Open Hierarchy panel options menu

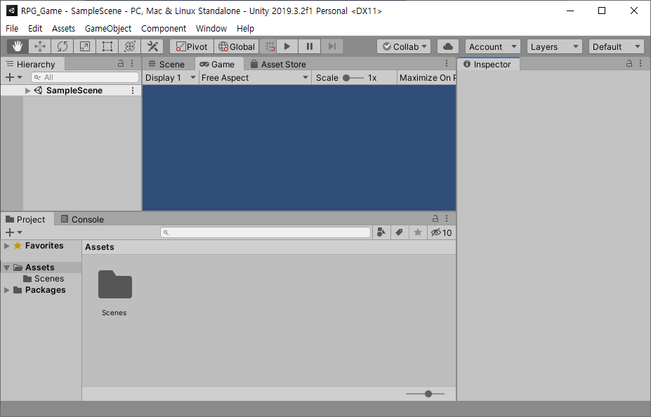click(x=132, y=63)
